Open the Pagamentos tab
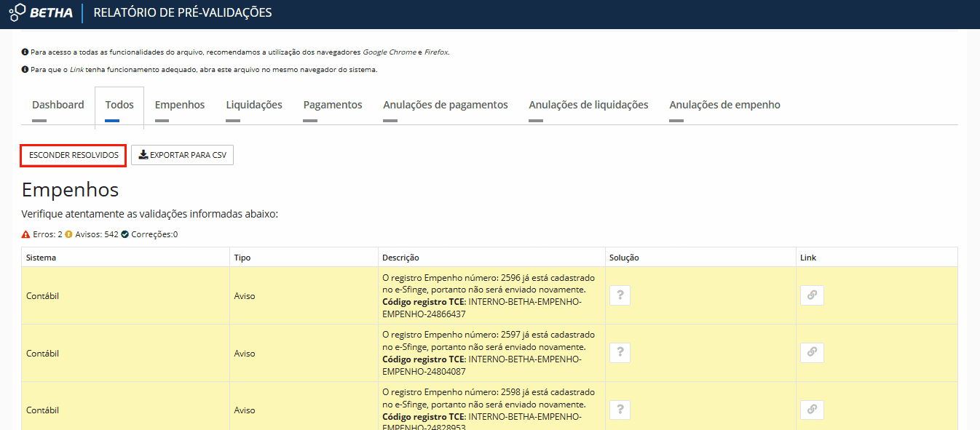The width and height of the screenshot is (980, 430). pos(333,106)
